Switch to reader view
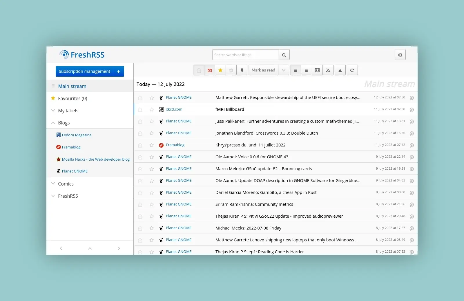The width and height of the screenshot is (464, 301). 317,70
